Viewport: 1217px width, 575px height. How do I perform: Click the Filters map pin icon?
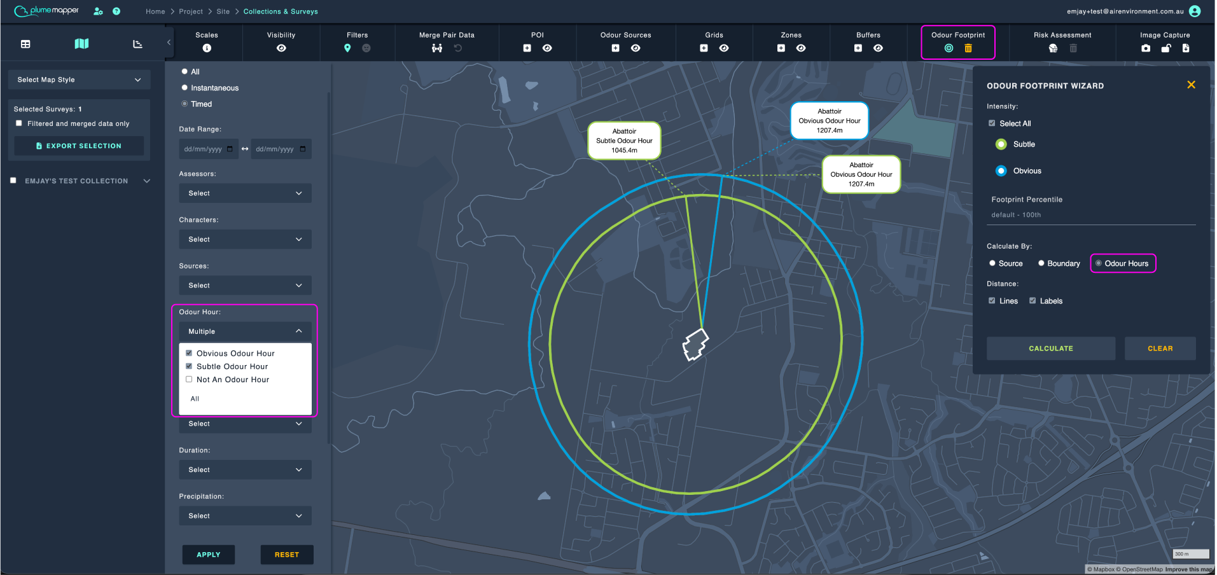347,48
